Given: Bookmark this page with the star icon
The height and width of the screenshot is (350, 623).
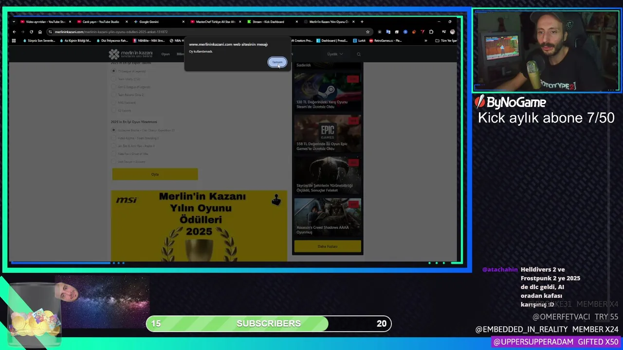Looking at the screenshot, I should pos(367,32).
